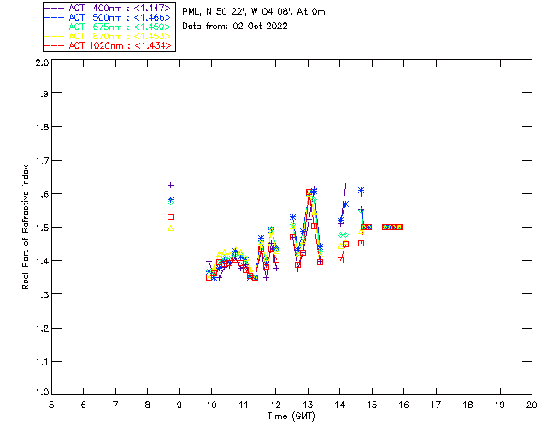This screenshot has height=438, width=547.
Task: Click the isolated red square marker before hour 9
Action: pyautogui.click(x=171, y=217)
